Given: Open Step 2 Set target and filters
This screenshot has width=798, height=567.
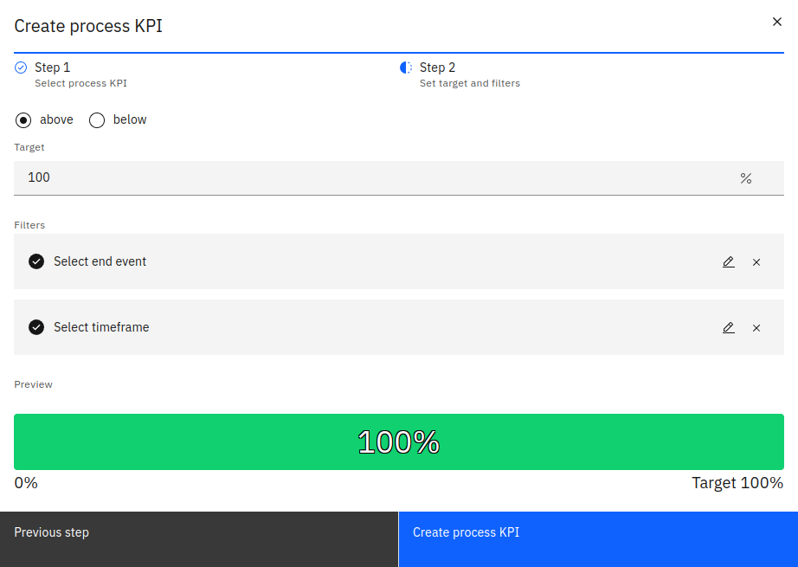Looking at the screenshot, I should pos(468,75).
